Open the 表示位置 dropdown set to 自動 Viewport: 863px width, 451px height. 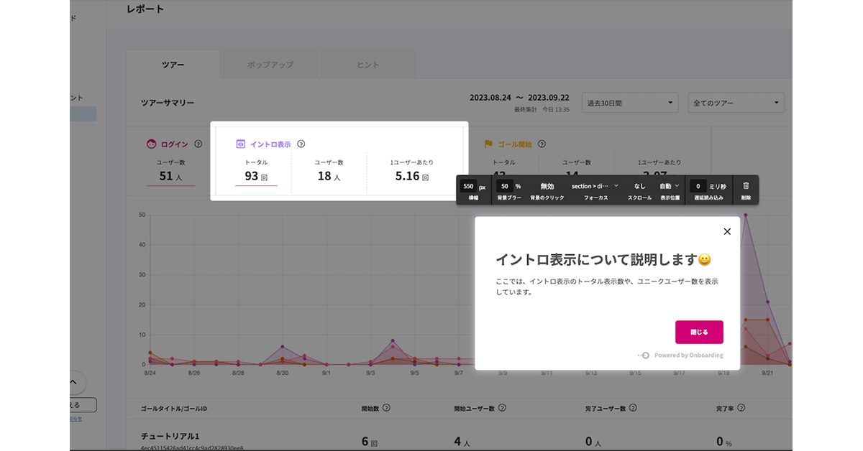tap(670, 186)
